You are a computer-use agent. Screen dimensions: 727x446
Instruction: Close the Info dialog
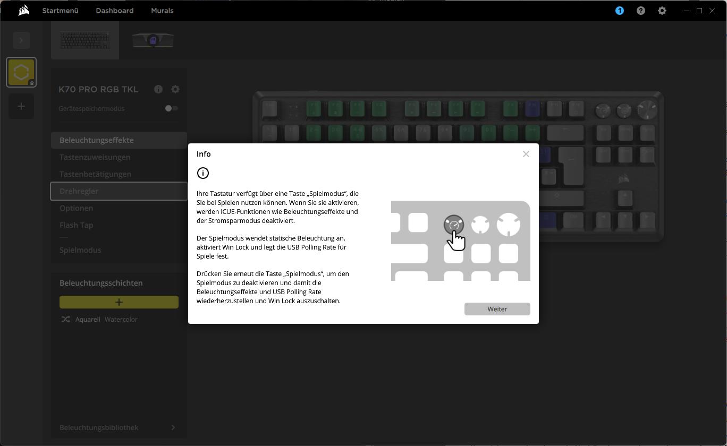point(526,154)
